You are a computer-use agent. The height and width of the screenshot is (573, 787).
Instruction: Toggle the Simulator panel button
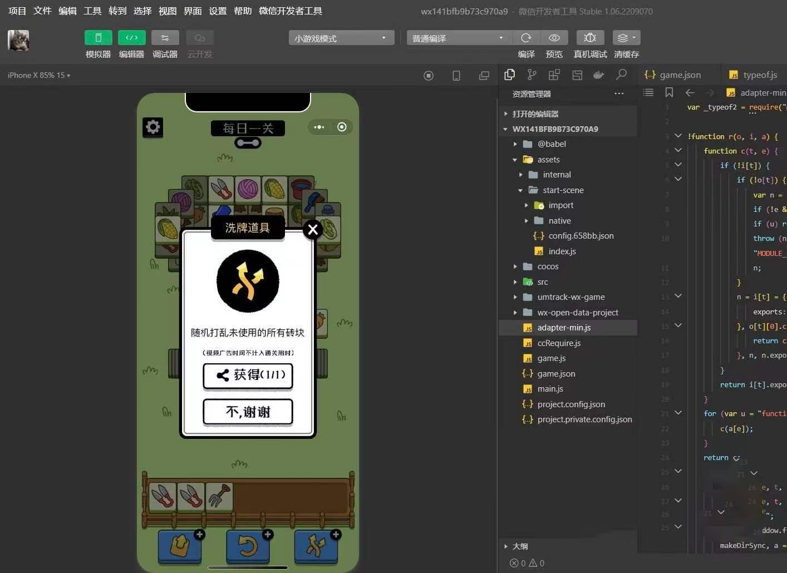(98, 38)
